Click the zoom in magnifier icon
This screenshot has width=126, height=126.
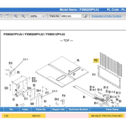click(16, 16)
